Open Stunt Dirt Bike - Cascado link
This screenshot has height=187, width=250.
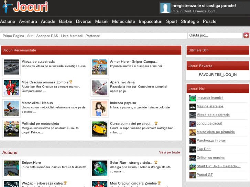pyautogui.click(x=218, y=166)
